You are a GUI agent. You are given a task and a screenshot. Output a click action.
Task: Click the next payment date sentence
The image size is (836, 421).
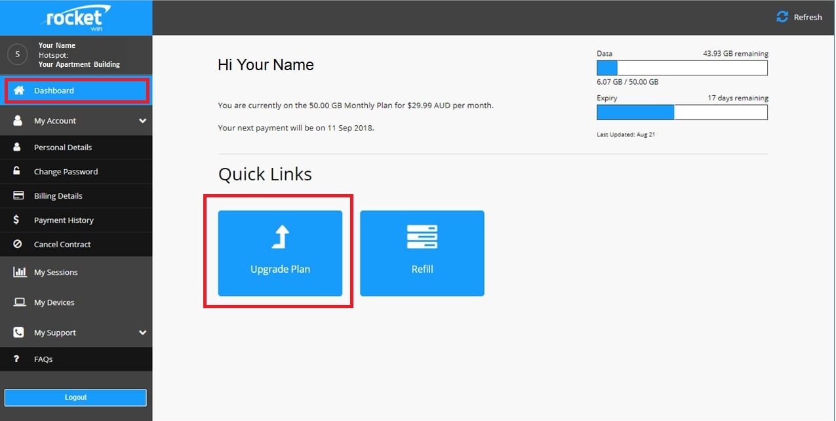tap(296, 128)
